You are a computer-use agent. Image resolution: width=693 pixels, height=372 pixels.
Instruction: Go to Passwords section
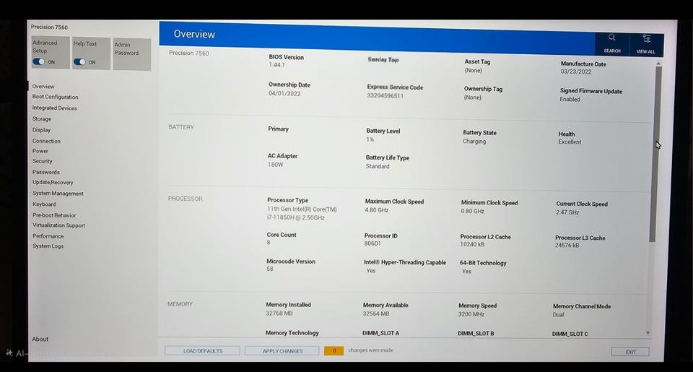tap(46, 172)
